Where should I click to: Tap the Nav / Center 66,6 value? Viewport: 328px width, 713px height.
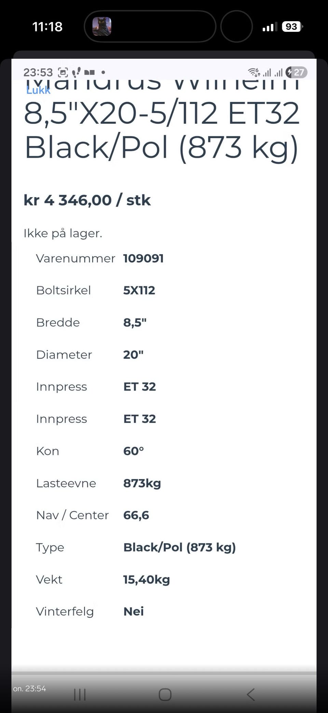point(136,516)
